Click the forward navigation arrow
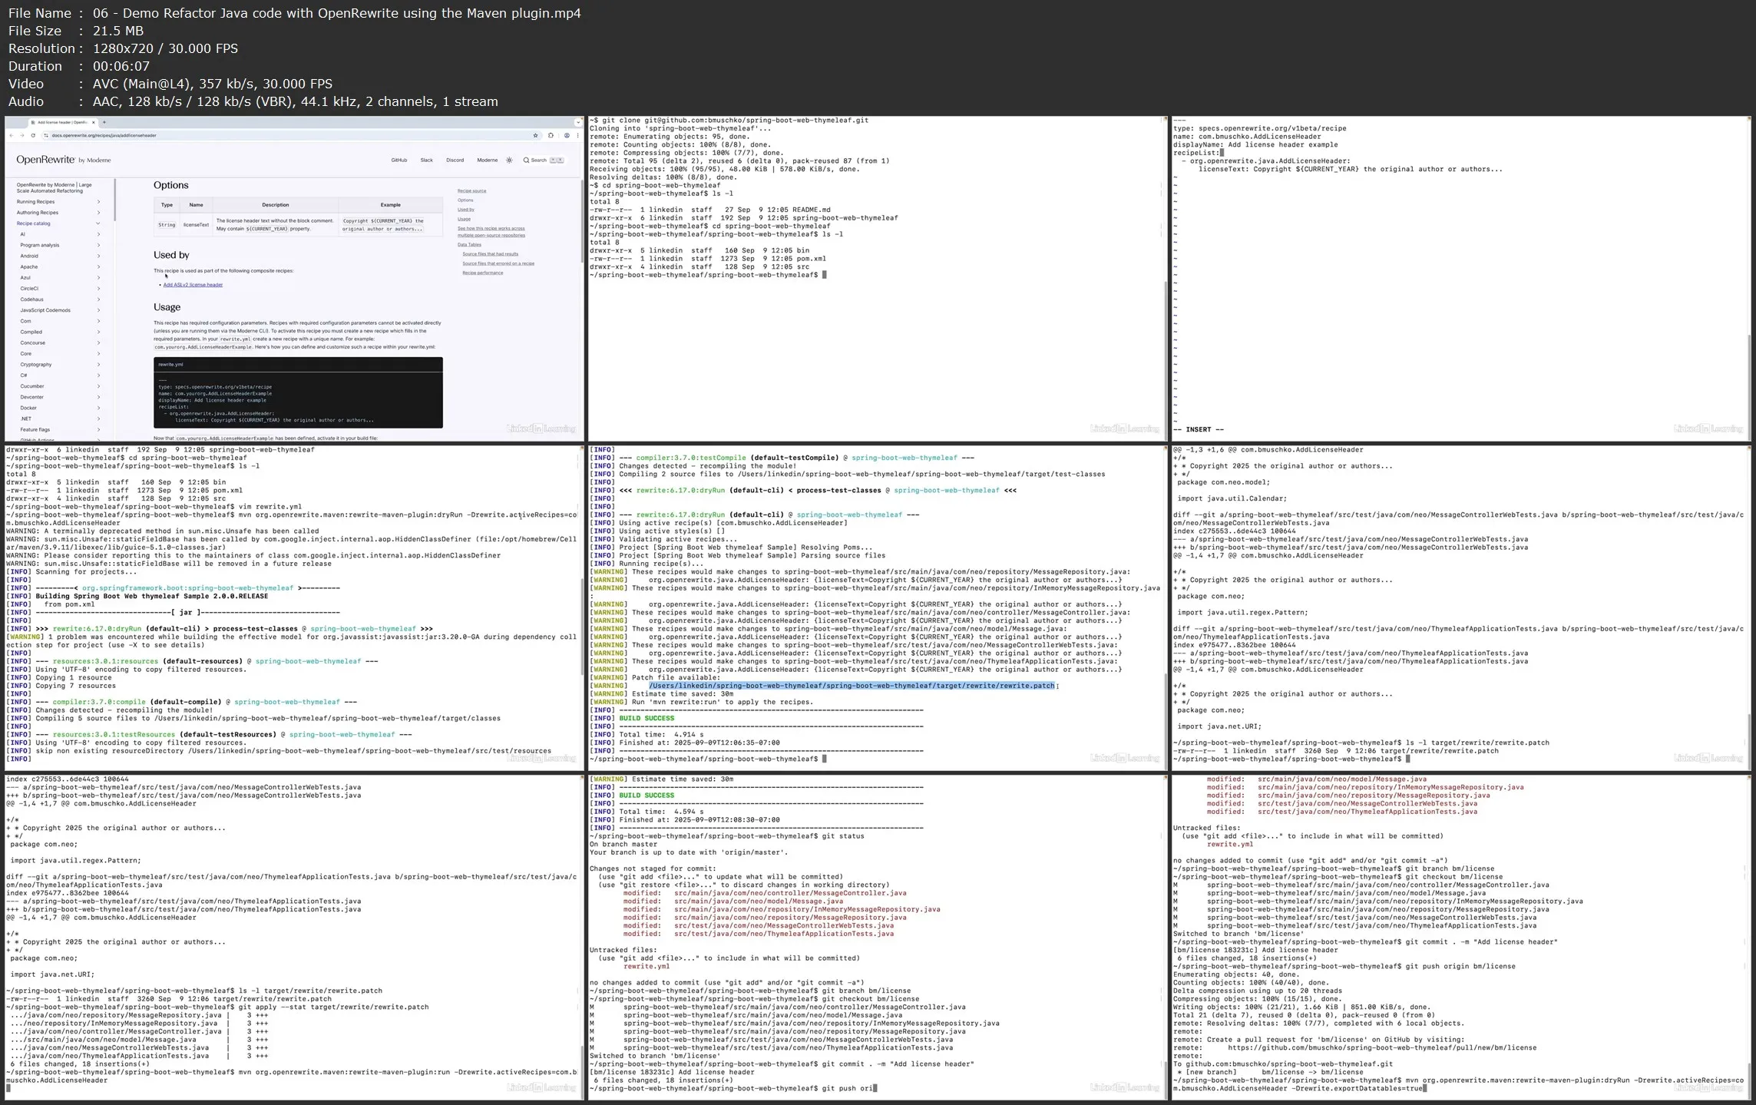This screenshot has height=1105, width=1756. [21, 135]
